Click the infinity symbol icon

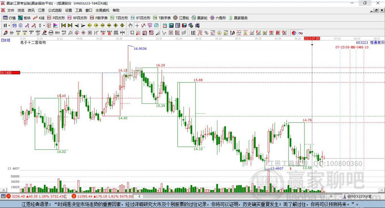click(x=300, y=33)
